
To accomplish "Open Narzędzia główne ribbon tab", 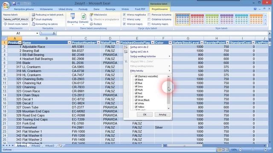I will click(x=24, y=9).
